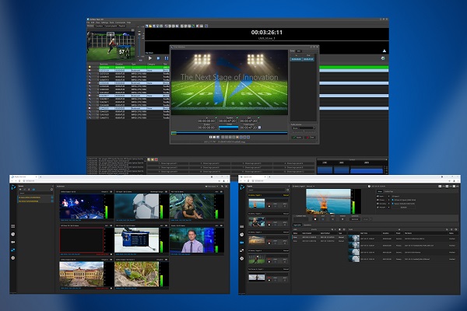Click the search field in multiviewer server panel
The width and height of the screenshot is (467, 311).
(36, 193)
